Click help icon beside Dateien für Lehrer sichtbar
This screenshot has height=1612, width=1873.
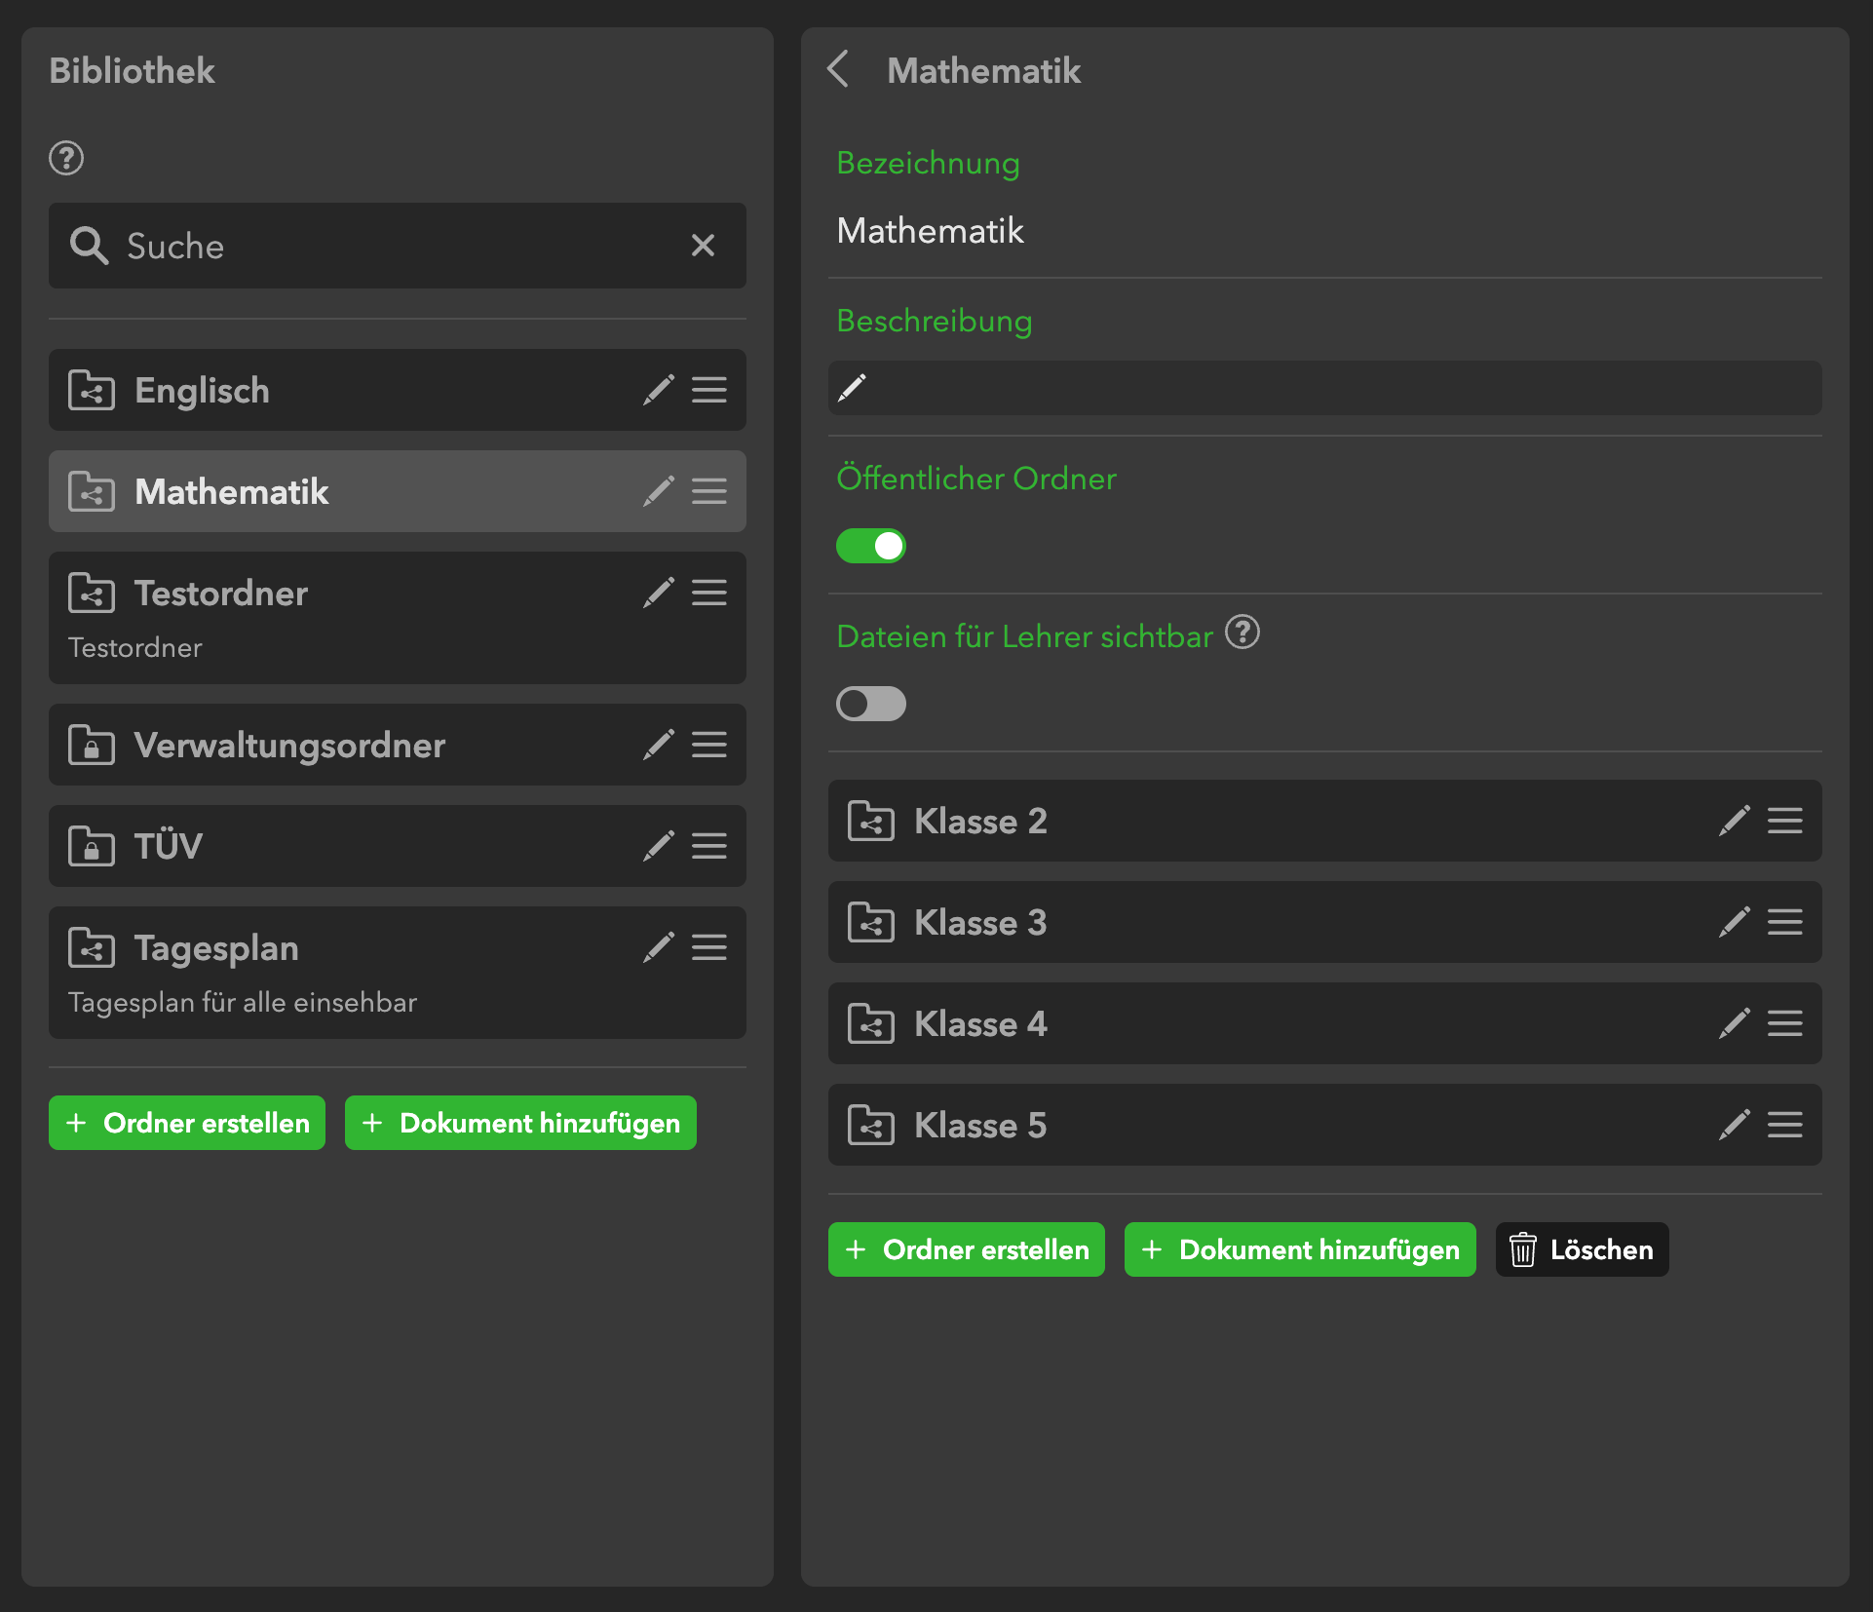(x=1242, y=633)
